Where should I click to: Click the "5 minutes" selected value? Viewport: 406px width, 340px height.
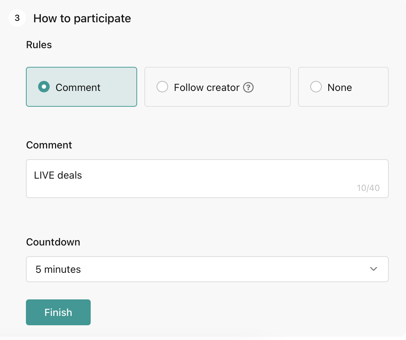click(x=58, y=269)
